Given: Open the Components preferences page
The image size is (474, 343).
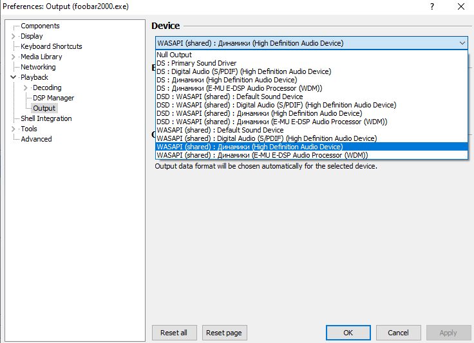Looking at the screenshot, I should click(40, 26).
